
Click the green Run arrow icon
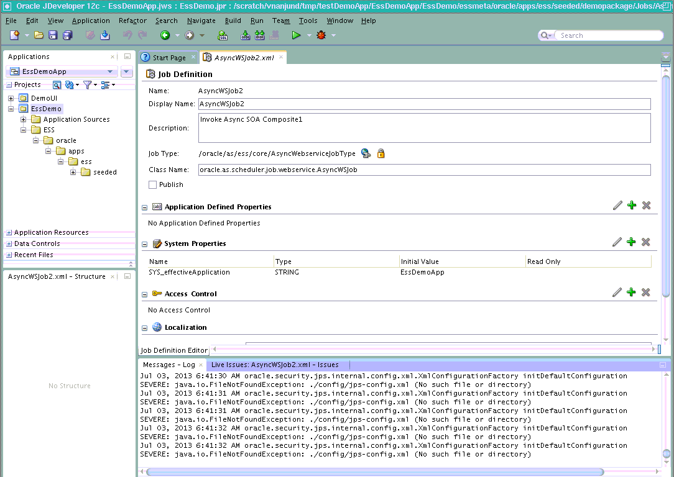(296, 35)
